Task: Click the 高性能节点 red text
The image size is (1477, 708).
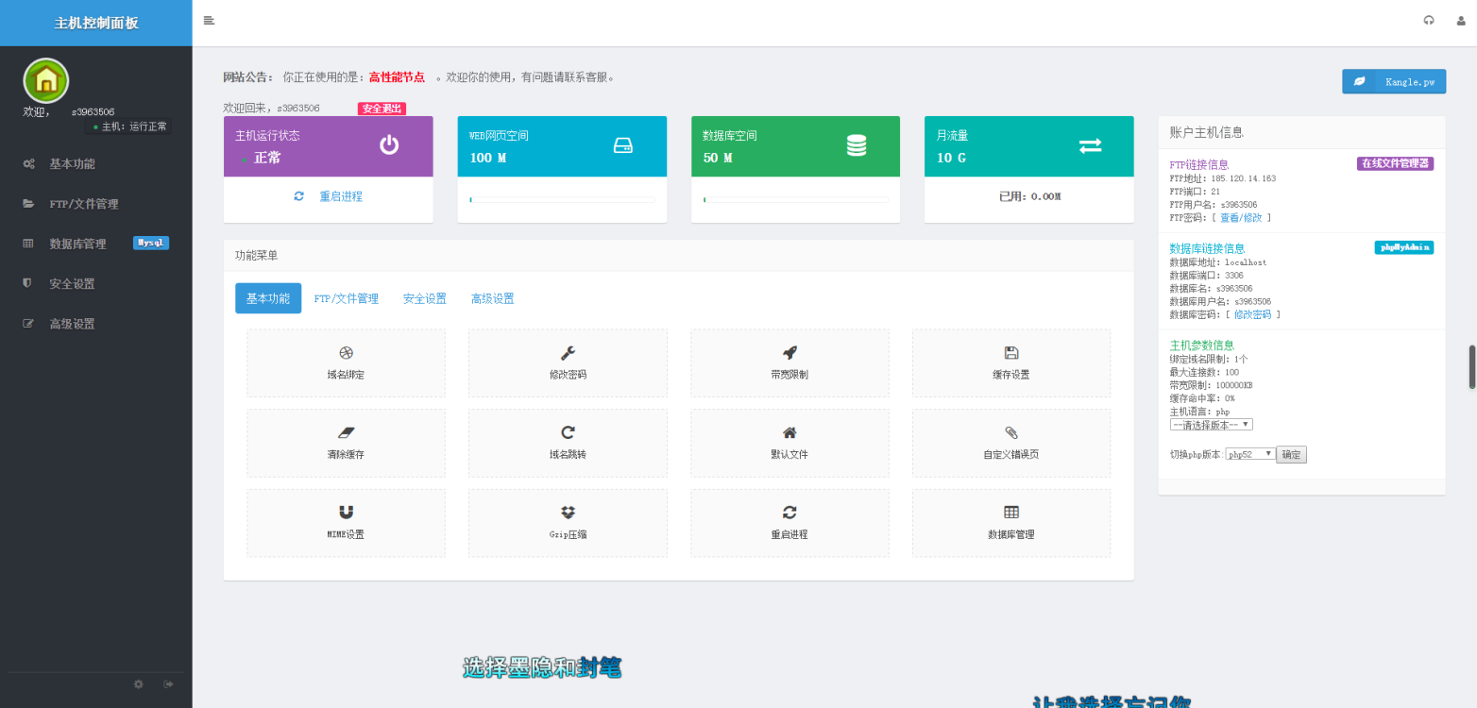Action: (397, 77)
